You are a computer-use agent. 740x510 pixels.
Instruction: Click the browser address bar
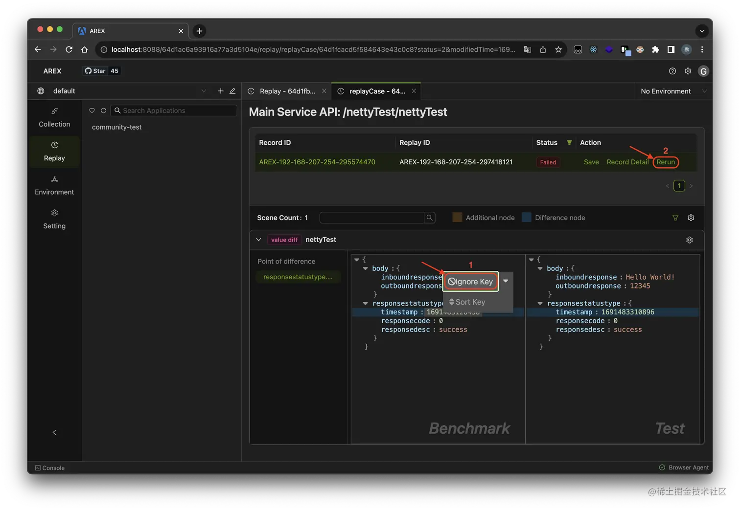[312, 49]
